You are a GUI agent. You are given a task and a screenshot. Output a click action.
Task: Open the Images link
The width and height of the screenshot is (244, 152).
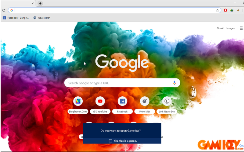[x=231, y=28]
